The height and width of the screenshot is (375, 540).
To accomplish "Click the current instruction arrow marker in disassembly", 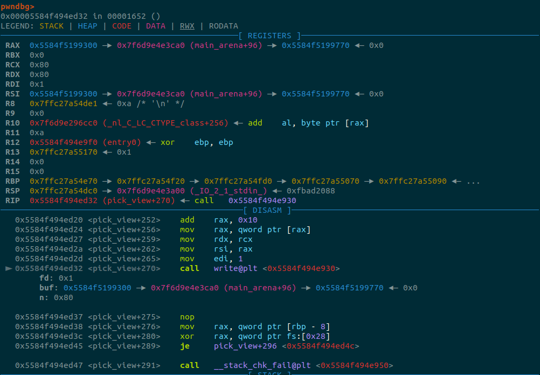I will pos(9,268).
